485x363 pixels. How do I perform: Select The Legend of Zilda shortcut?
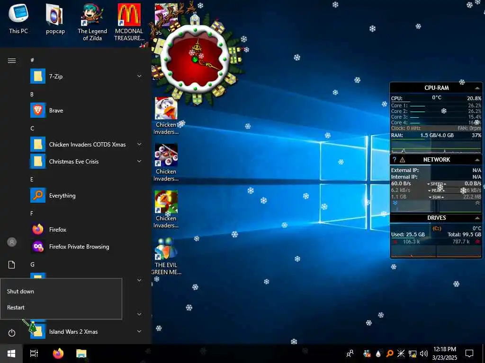pos(92,22)
